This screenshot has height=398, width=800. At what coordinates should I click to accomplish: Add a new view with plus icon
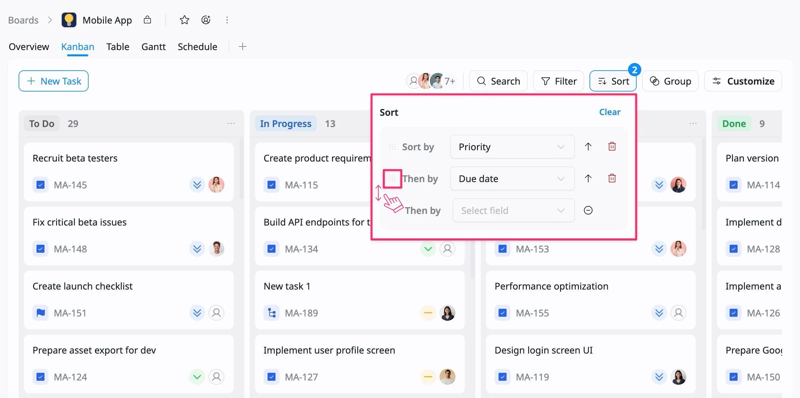tap(243, 46)
